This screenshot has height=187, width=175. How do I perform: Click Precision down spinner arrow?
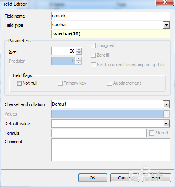(79, 63)
